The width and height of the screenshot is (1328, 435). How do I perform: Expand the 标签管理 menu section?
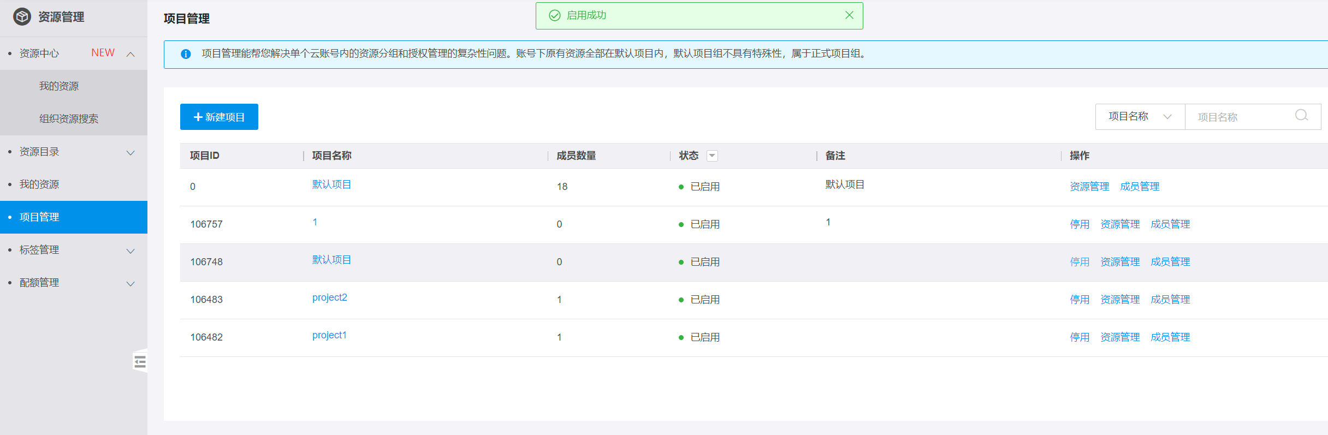click(131, 251)
